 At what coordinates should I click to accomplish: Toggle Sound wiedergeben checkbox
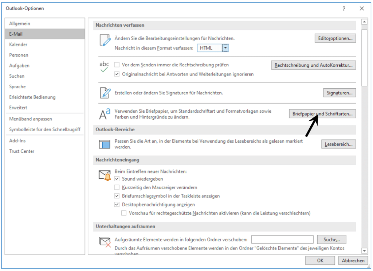click(117, 179)
